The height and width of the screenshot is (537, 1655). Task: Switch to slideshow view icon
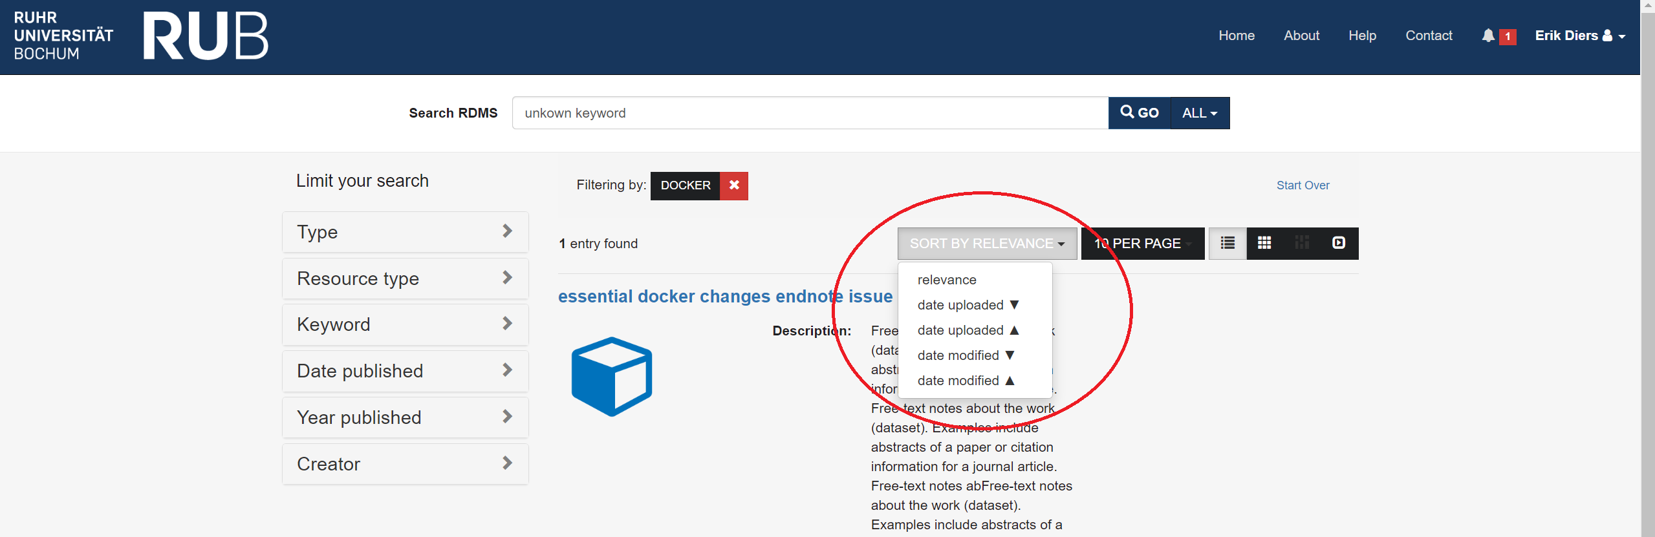click(1339, 244)
